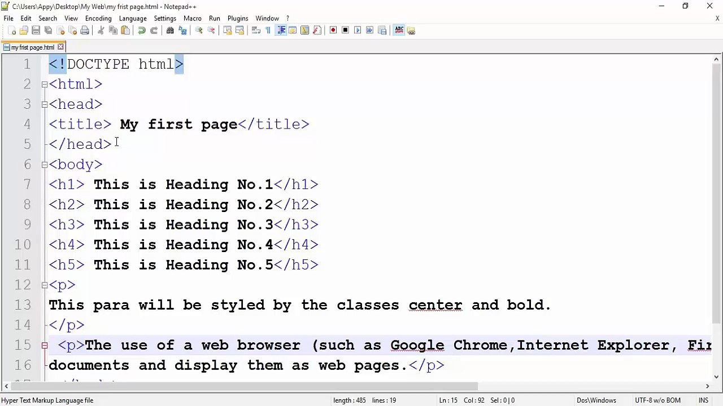
Task: Copy selection with the Copy icon
Action: pyautogui.click(x=113, y=30)
